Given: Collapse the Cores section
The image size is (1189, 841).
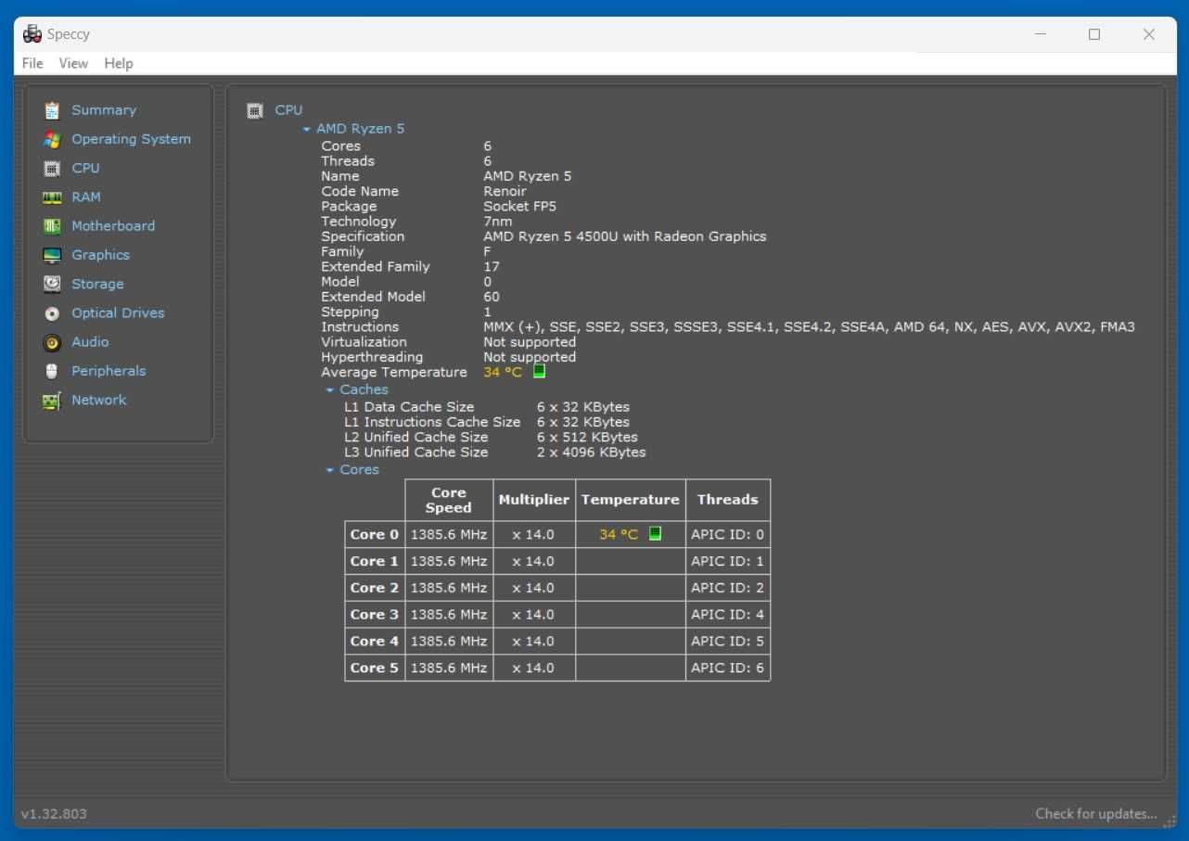Looking at the screenshot, I should click(330, 470).
